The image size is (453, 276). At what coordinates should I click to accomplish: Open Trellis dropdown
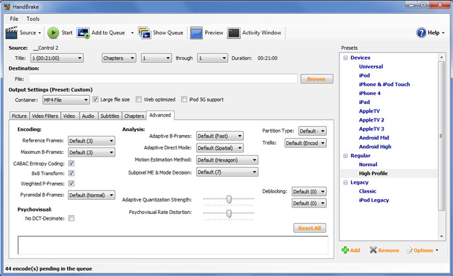coord(305,143)
